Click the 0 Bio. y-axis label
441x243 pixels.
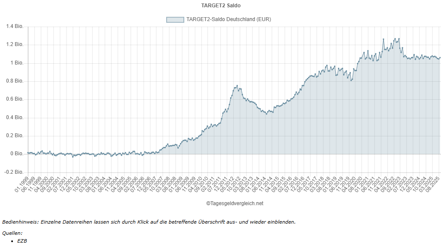16,154
